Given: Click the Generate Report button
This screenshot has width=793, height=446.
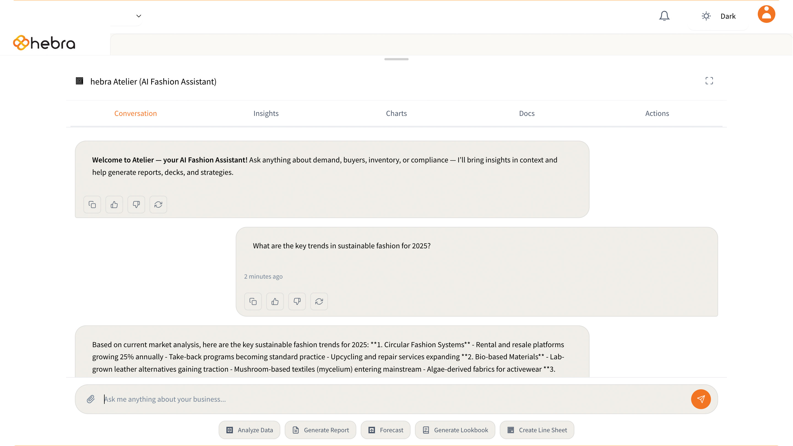Looking at the screenshot, I should 320,430.
